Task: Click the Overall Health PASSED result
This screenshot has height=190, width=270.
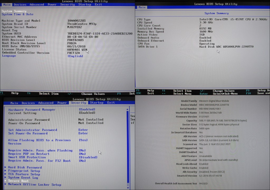Action: tap(203, 184)
